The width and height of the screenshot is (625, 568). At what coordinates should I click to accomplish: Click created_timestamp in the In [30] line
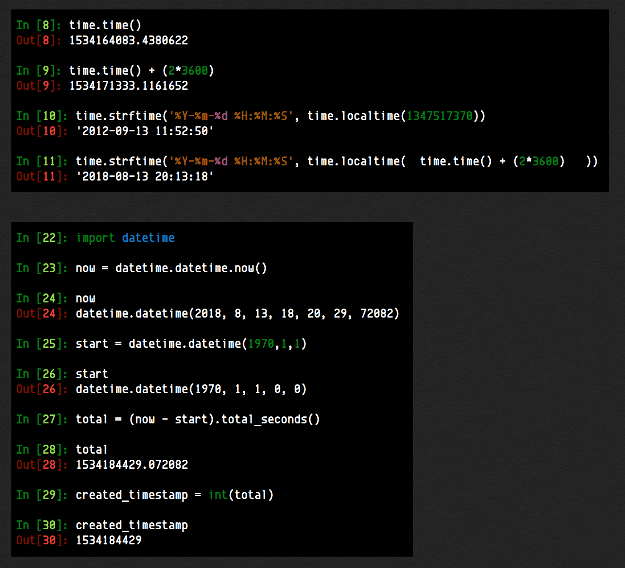coord(132,525)
